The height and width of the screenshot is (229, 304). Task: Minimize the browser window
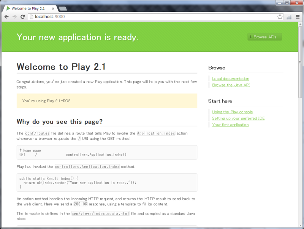pyautogui.click(x=279, y=3)
